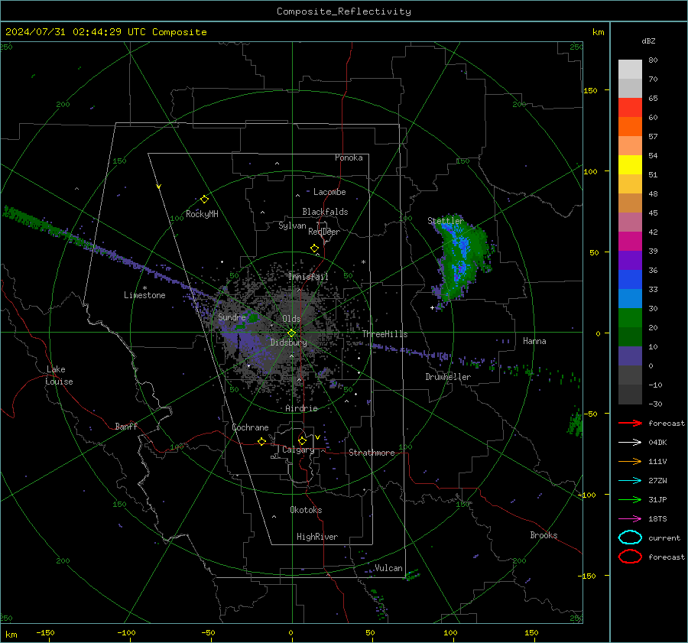Select the cyan 27ZW arrow icon
This screenshot has height=643, width=688.
[630, 481]
